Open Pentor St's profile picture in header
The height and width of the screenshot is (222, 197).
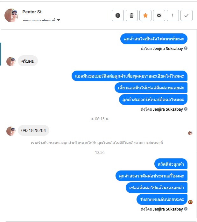11,15
